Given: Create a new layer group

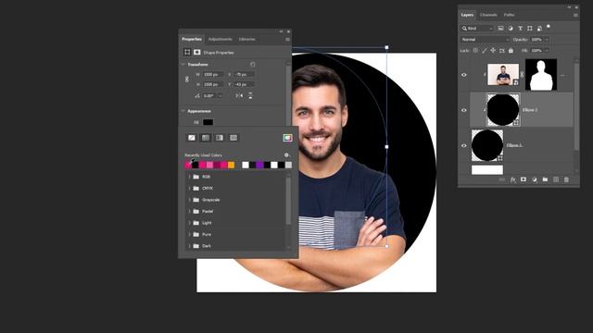Looking at the screenshot, I should coord(545,179).
